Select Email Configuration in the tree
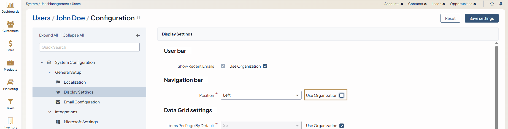The height and width of the screenshot is (129, 508). click(82, 102)
